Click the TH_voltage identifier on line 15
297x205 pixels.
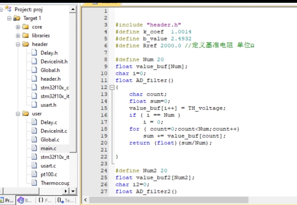[x=205, y=108]
